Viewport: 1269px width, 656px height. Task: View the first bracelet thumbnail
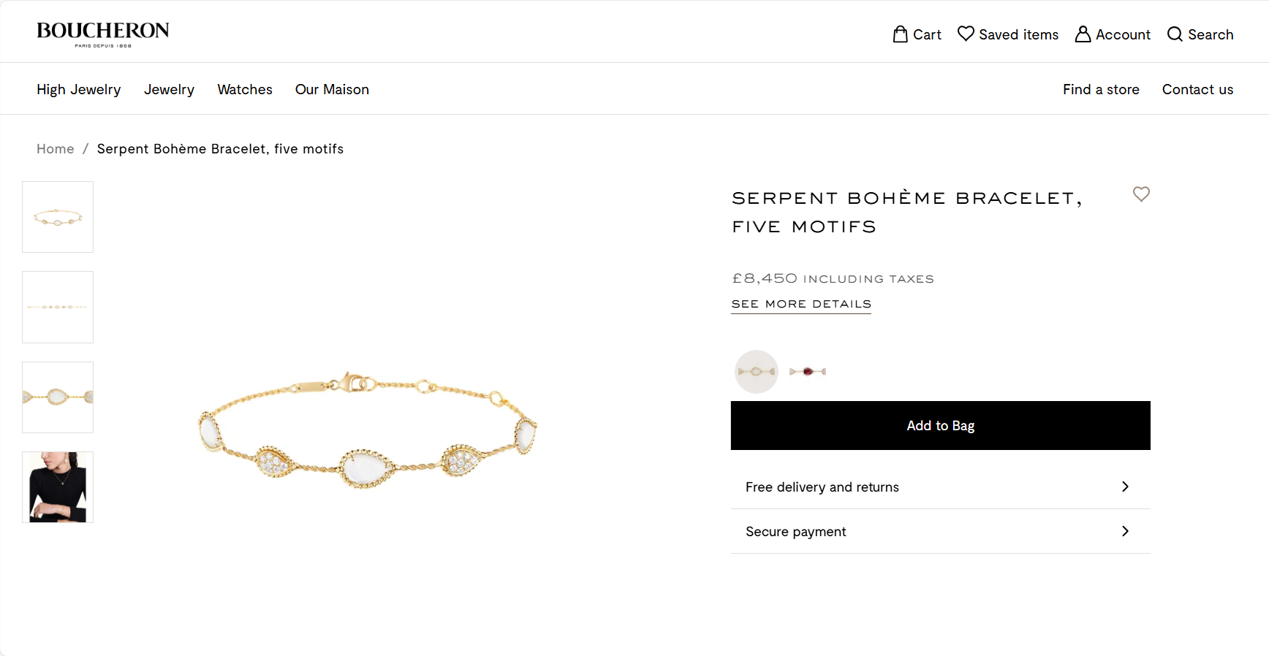click(58, 217)
